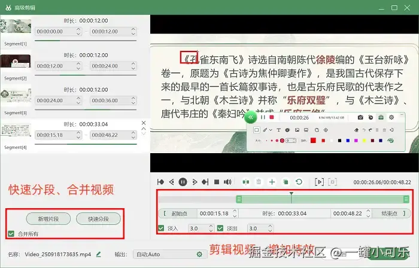Remove Segment[4] with its X icon
419x268 pixels.
pyautogui.click(x=144, y=123)
